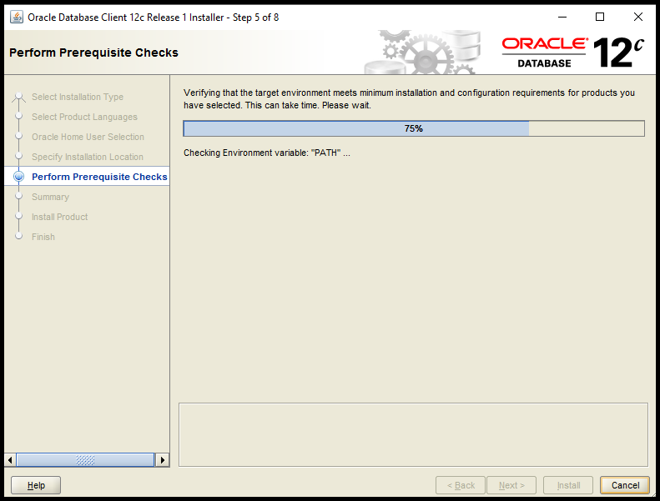Select the Oracle Home User Selection step
Viewport: 660px width, 501px height.
pos(88,137)
